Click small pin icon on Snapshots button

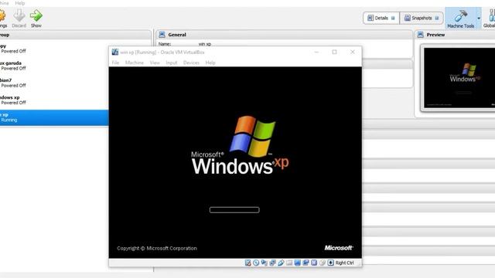(x=437, y=18)
